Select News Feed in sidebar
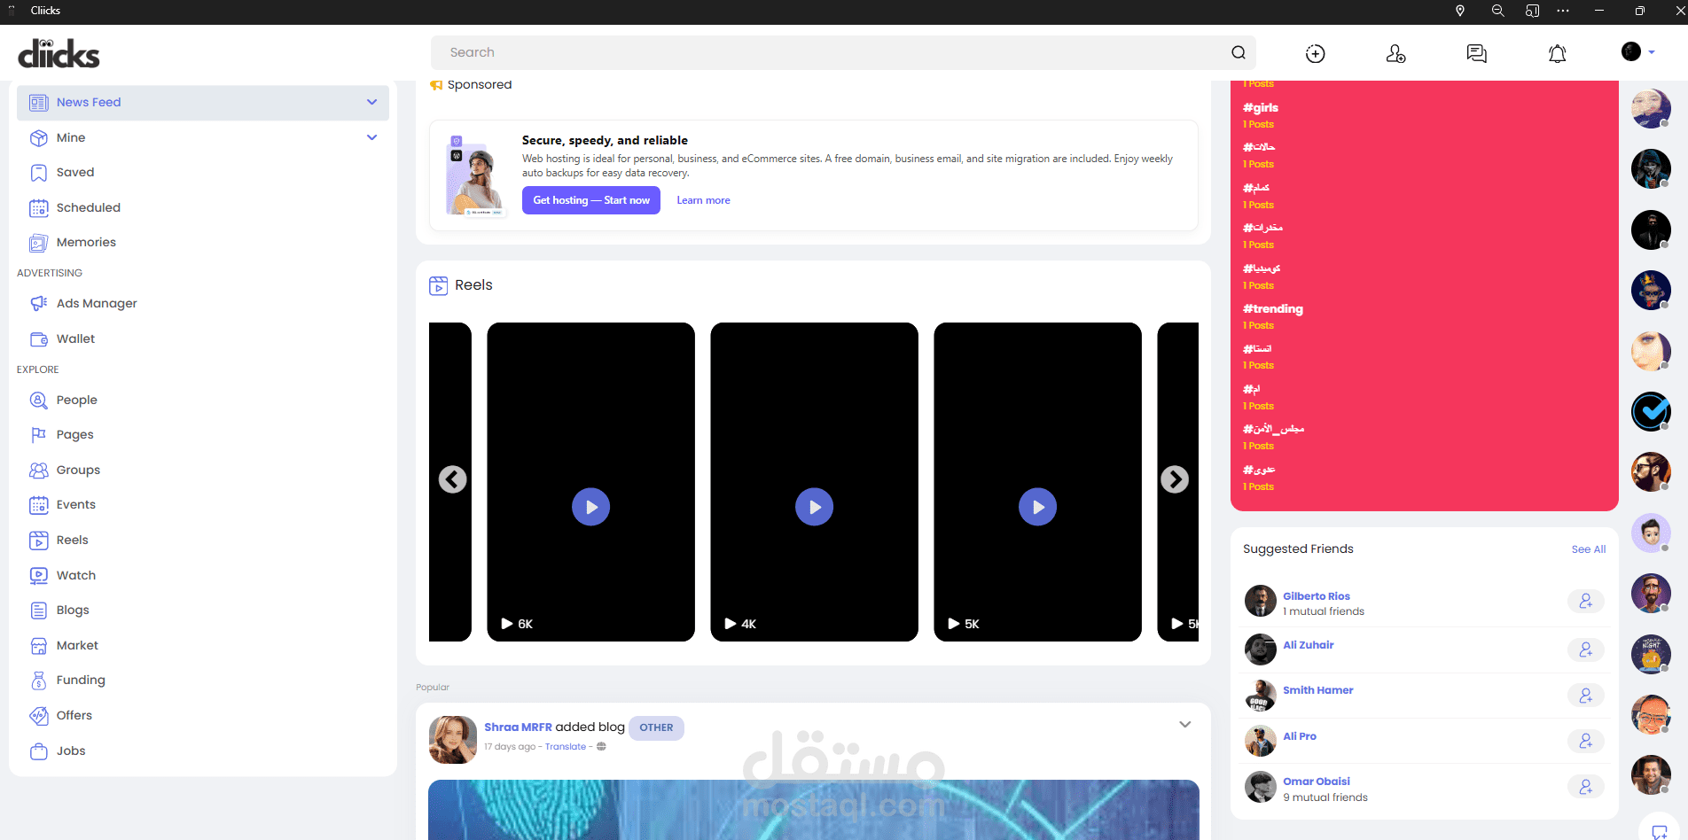The width and height of the screenshot is (1688, 840). click(x=202, y=103)
